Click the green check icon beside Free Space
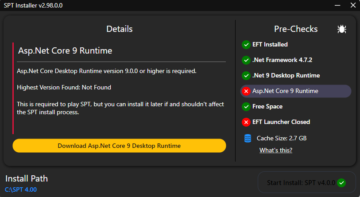Image resolution: width=360 pixels, height=197 pixels. pos(246,106)
